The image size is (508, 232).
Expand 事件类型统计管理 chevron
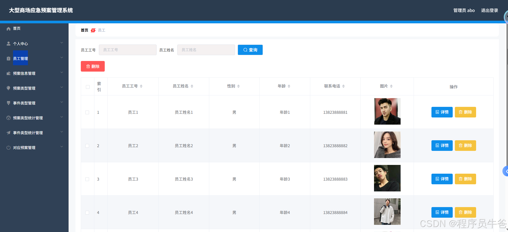[x=62, y=132]
